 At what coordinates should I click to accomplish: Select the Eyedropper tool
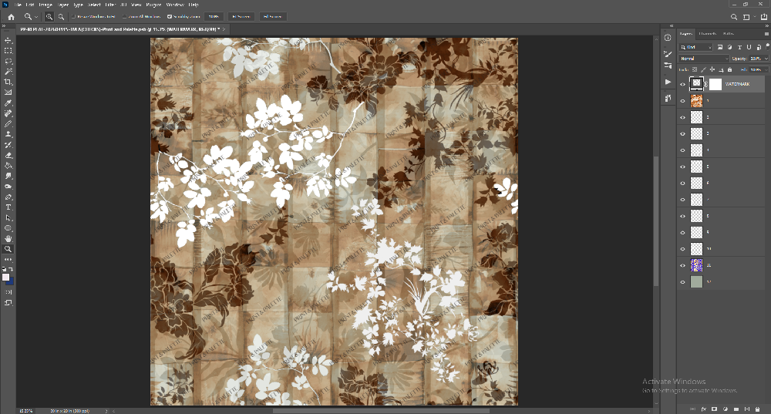click(8, 103)
